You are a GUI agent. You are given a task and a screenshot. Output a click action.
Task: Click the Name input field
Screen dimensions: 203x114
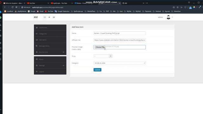point(120,33)
